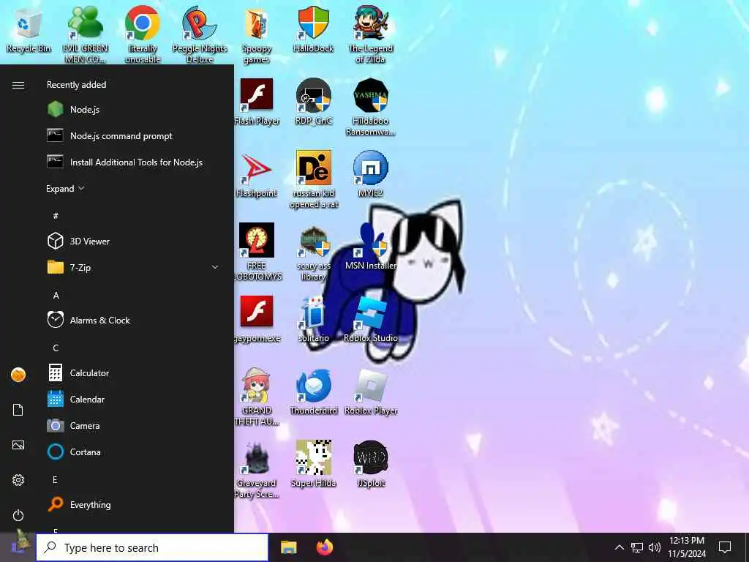Open the RDP_CnC desktop shortcut
Image resolution: width=749 pixels, height=562 pixels.
pyautogui.click(x=313, y=102)
